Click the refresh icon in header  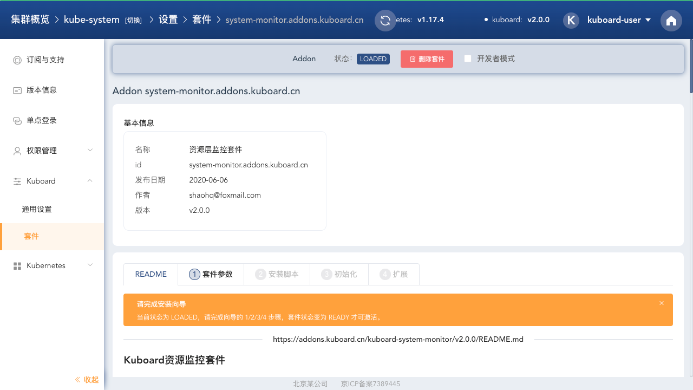pos(385,21)
